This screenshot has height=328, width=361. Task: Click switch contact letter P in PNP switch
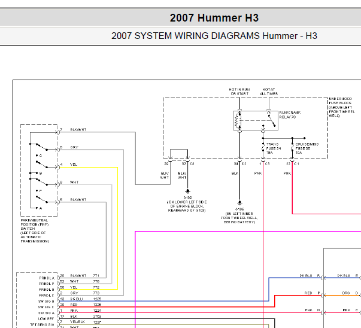coord(41,191)
